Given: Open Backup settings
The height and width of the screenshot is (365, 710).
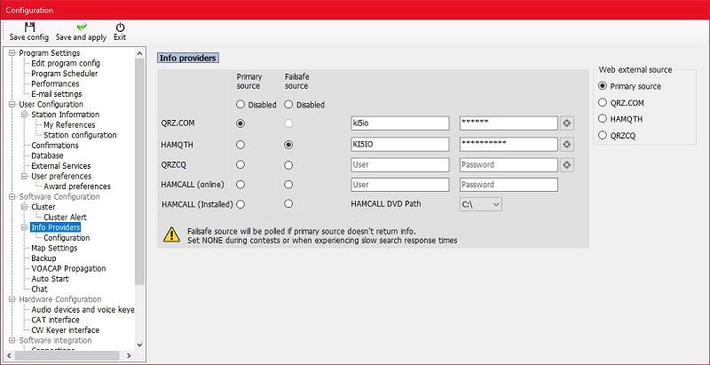Looking at the screenshot, I should coord(43,258).
